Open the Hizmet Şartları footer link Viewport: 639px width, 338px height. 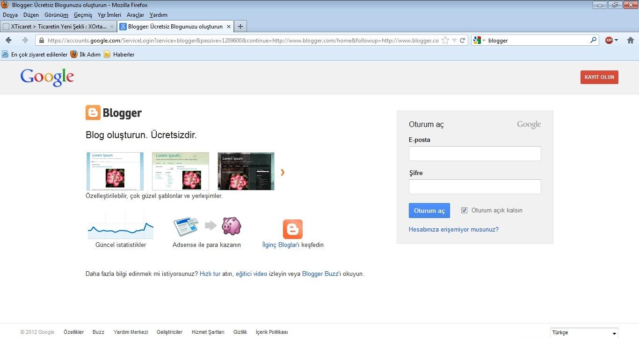(x=208, y=332)
